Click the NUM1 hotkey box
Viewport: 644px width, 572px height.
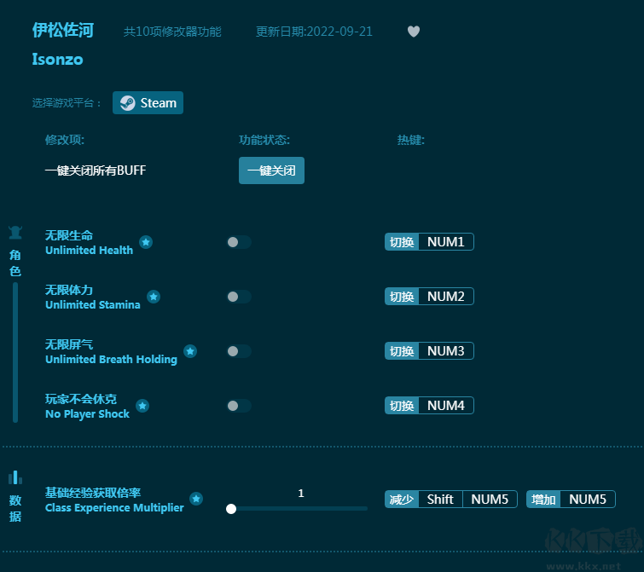445,242
